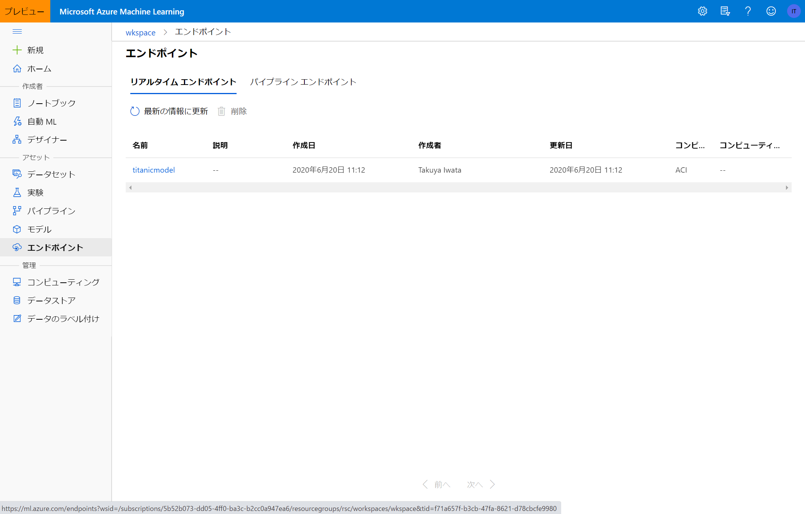Open データのラベル付け
Image resolution: width=805 pixels, height=514 pixels.
tap(63, 319)
